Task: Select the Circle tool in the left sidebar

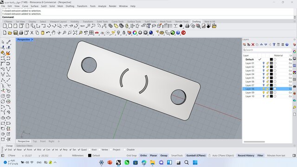Action: [x=3, y=96]
